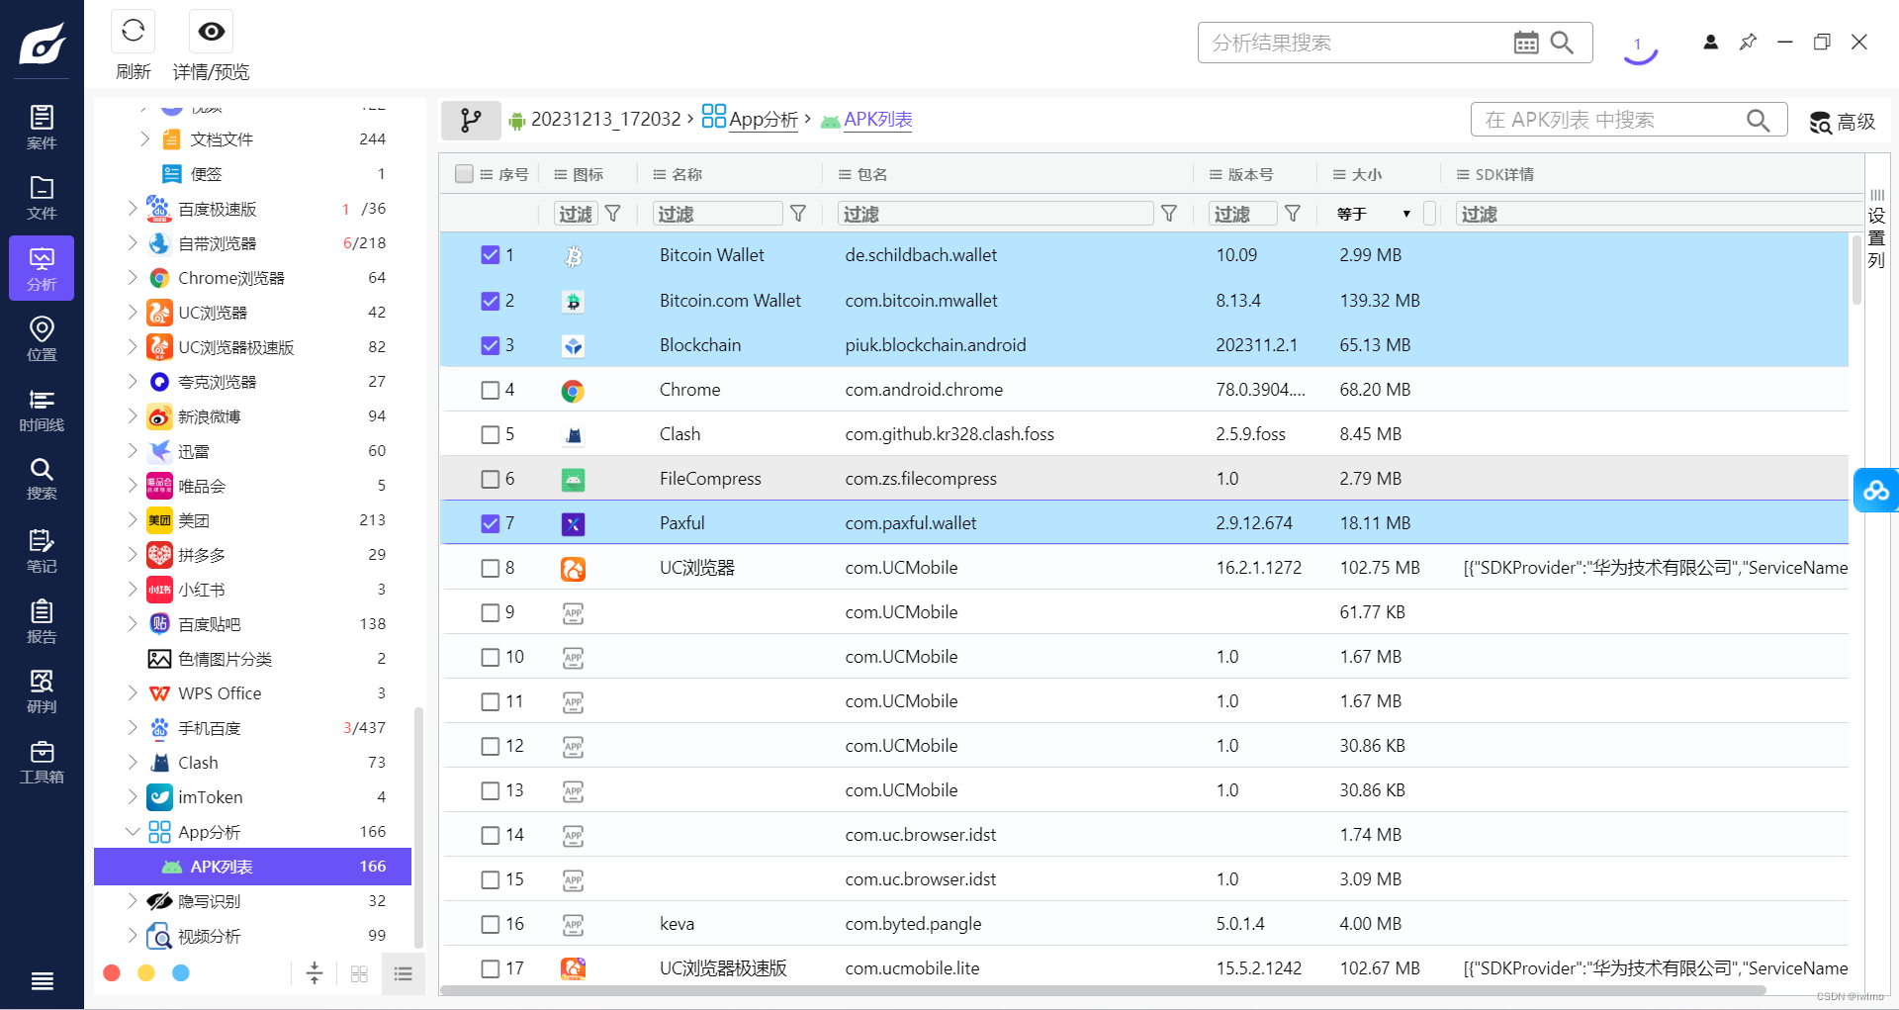Expand the Chrome浏览器 tree node

pos(133,278)
